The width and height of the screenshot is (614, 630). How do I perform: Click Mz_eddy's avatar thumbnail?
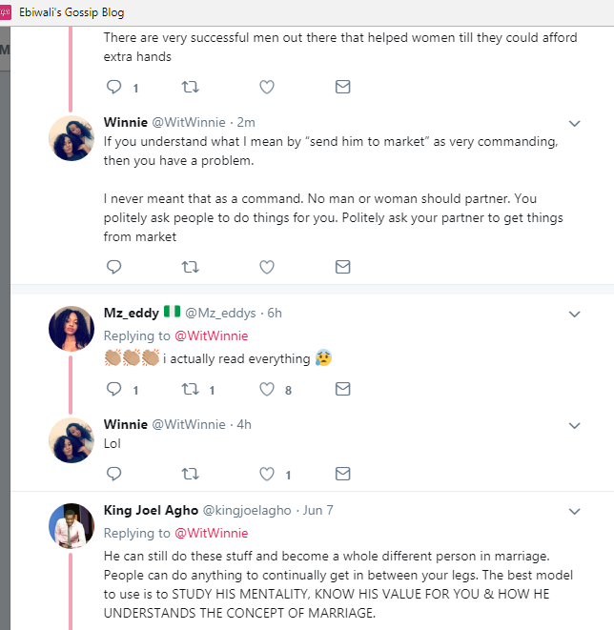(x=72, y=329)
